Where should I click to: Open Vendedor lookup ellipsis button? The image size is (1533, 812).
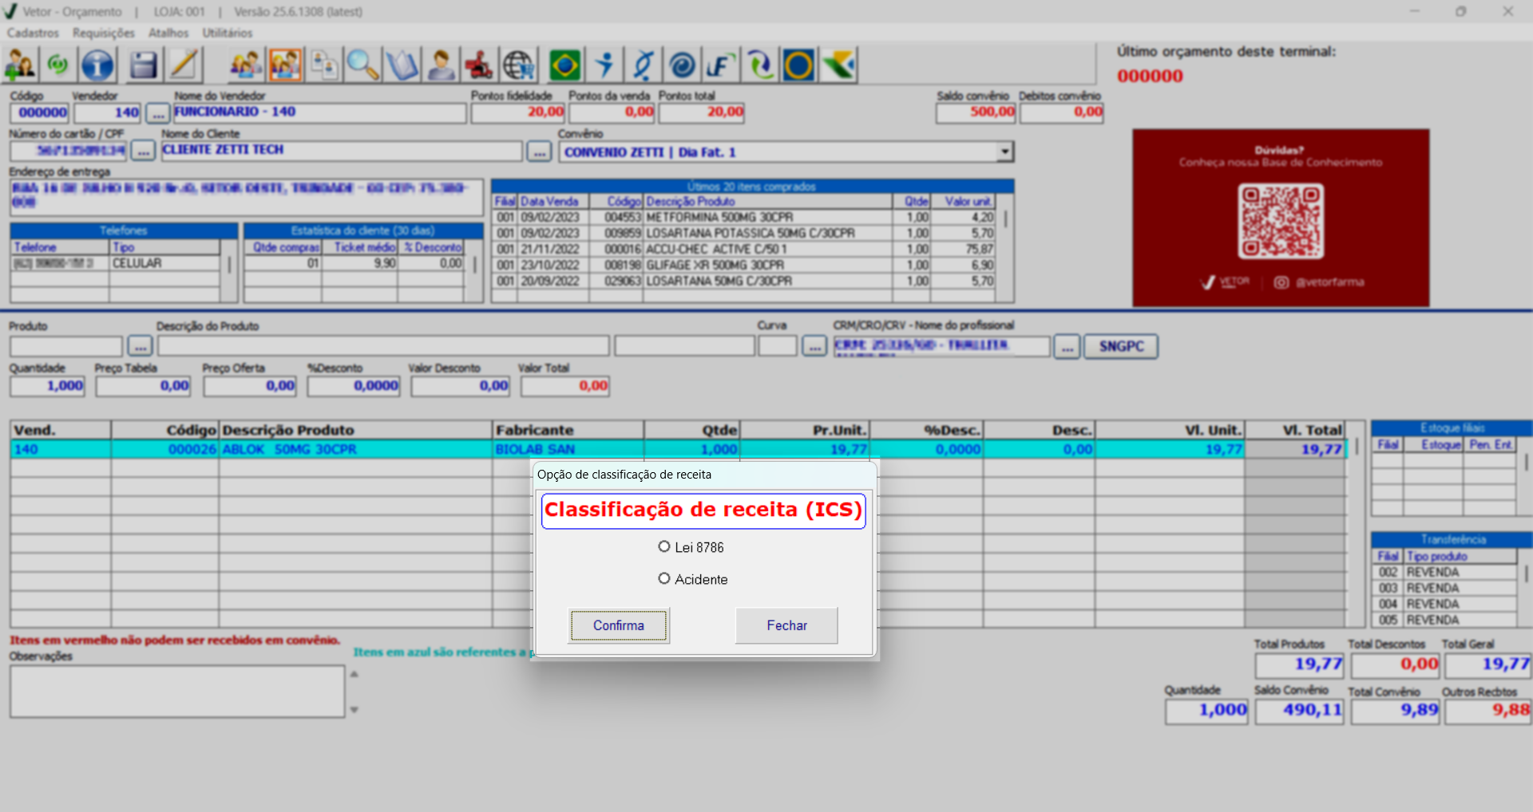coord(157,113)
